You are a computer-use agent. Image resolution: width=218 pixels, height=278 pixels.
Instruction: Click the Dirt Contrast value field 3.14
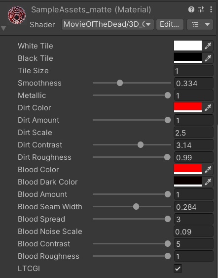pyautogui.click(x=194, y=145)
